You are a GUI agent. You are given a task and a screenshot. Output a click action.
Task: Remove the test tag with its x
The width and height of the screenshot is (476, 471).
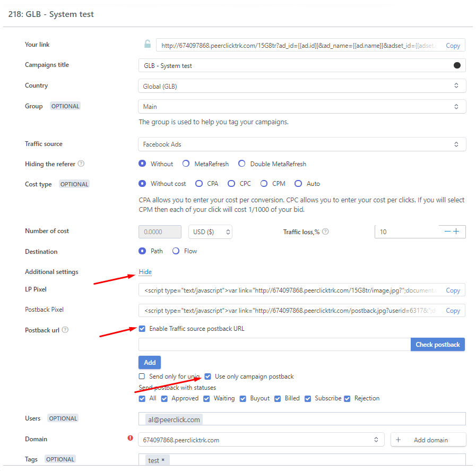coord(163,460)
